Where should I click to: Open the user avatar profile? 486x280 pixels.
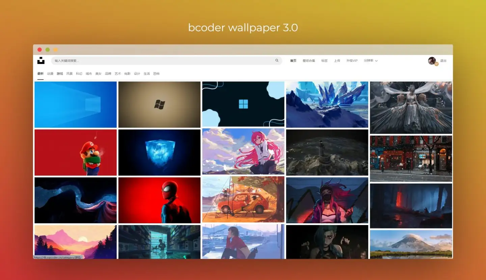(432, 61)
